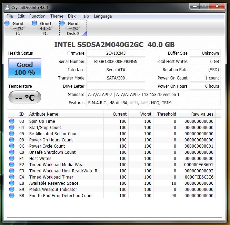Click the status orb in Unsafe Shutdown Count row
This screenshot has width=230, height=225.
coord(12,152)
